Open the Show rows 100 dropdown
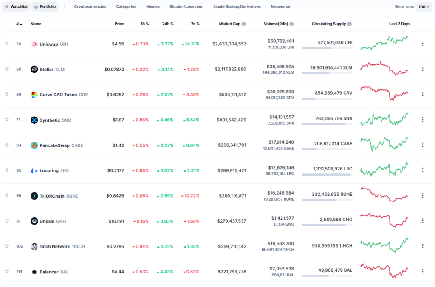Viewport: 435px width, 287px height. click(424, 7)
